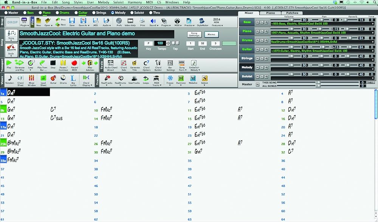The width and height of the screenshot is (378, 222).
Task: Open Video Help icon
Action: [x=130, y=22]
